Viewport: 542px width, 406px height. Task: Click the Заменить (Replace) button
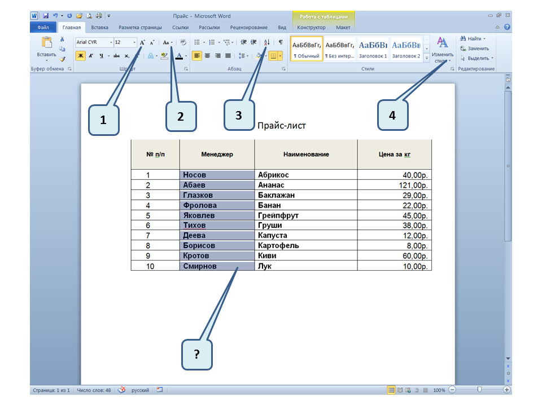[x=477, y=48]
